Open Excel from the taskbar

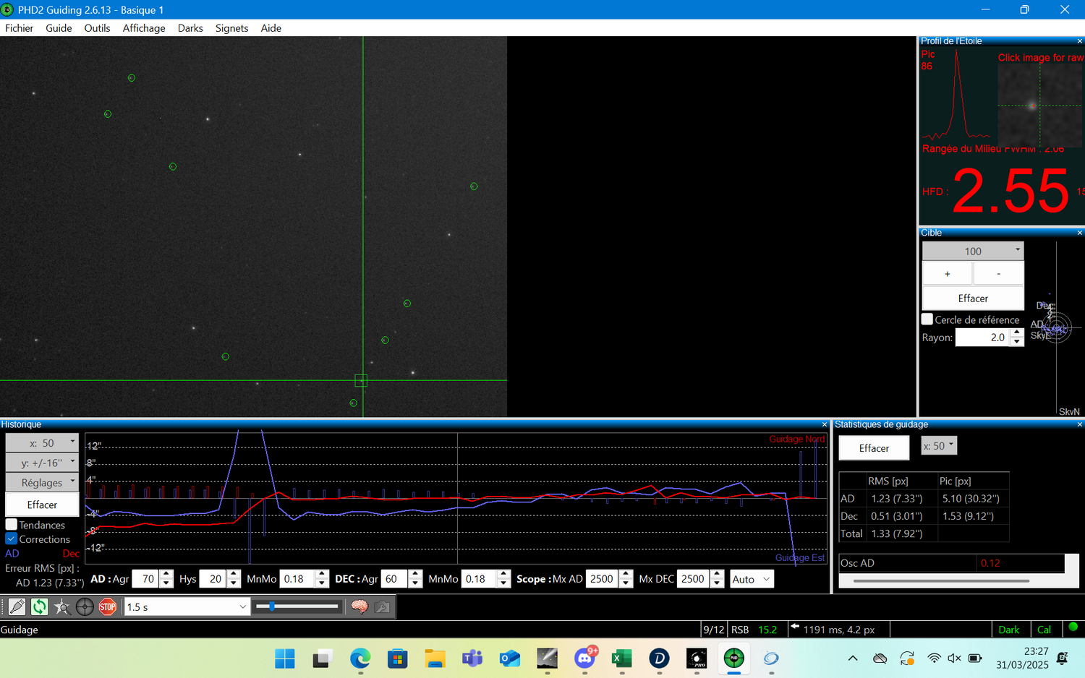(x=621, y=658)
